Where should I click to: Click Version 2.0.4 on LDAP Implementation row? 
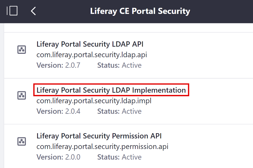[58, 111]
